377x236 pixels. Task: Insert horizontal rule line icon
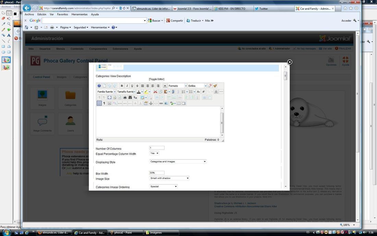coord(221,92)
